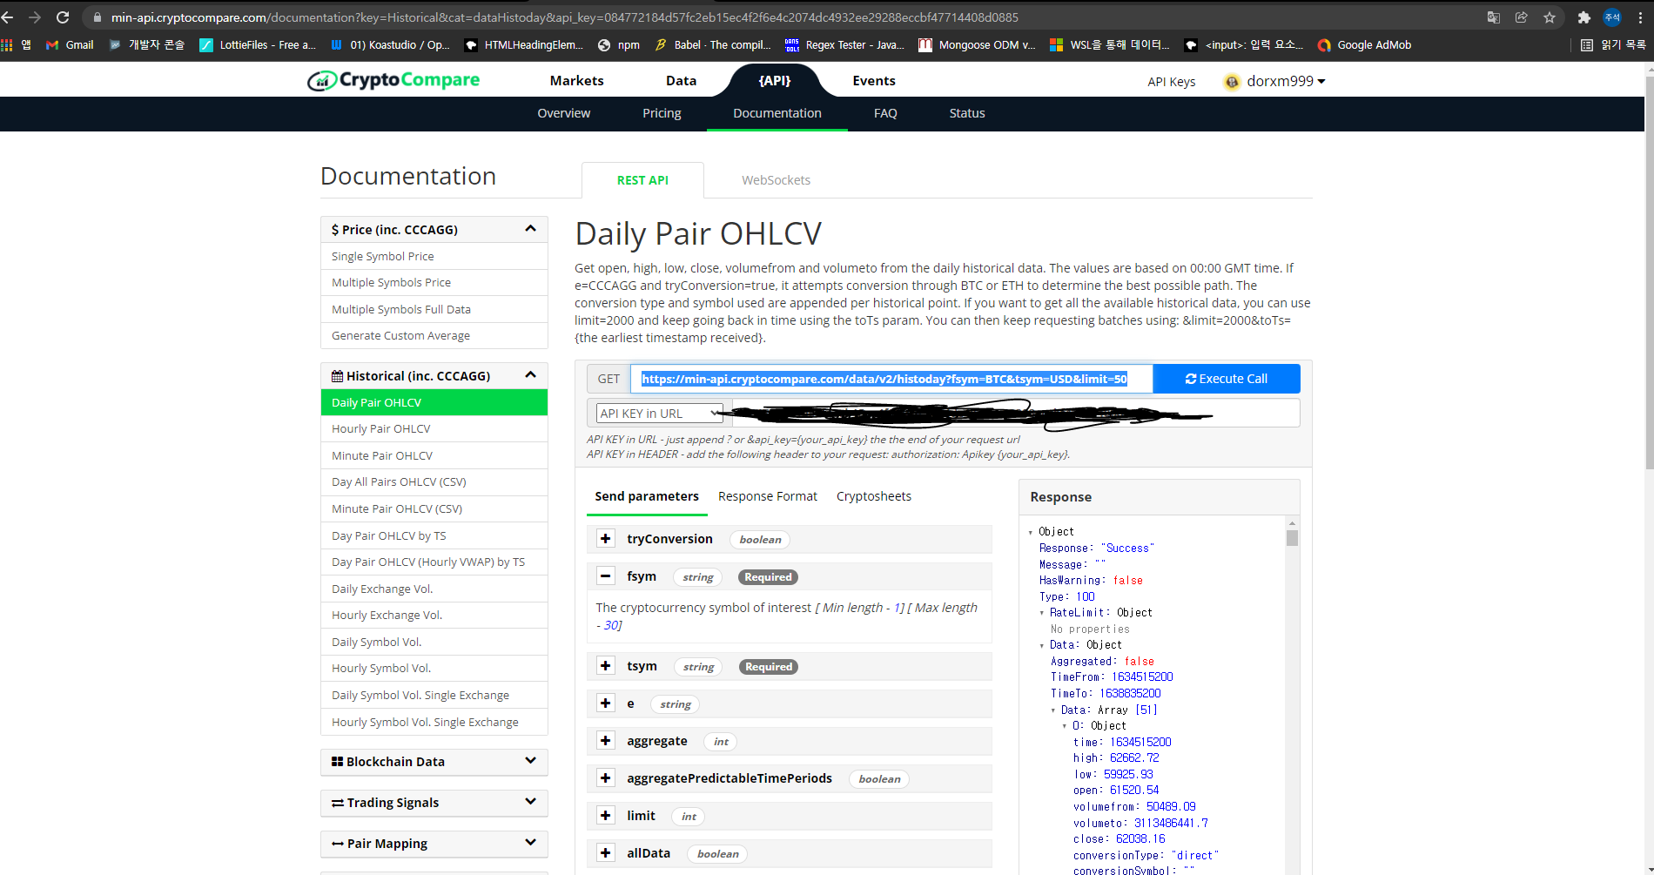The image size is (1654, 875).
Task: Expand the aggregate parameter plus icon
Action: tap(606, 741)
